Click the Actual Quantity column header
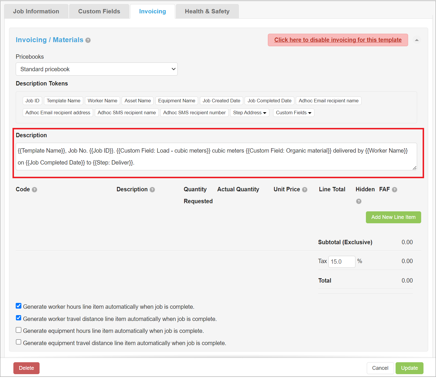This screenshot has width=436, height=382. [x=238, y=189]
